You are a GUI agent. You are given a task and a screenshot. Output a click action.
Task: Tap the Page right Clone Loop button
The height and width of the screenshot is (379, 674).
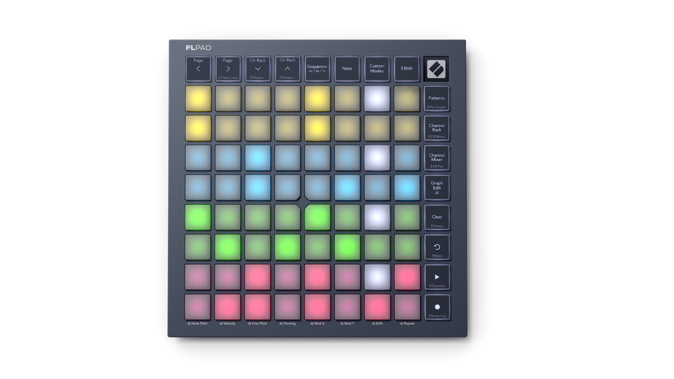[x=228, y=69]
